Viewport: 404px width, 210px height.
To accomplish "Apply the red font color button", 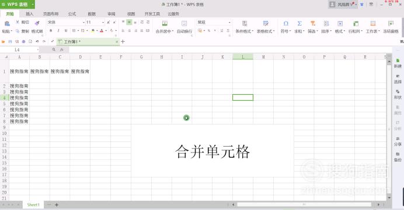I will (x=102, y=31).
